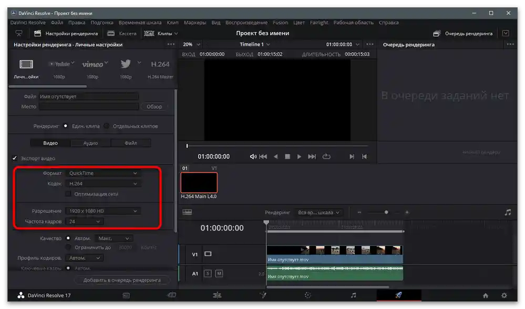Select the Личные настройки custom preset icon
Viewport: 525px width, 309px height.
[26, 64]
